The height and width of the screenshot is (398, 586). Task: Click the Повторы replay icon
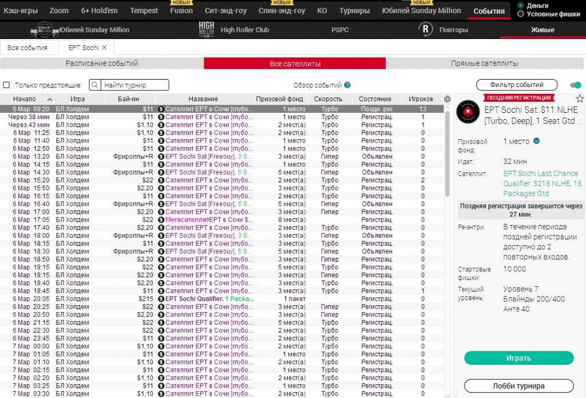pyautogui.click(x=426, y=30)
